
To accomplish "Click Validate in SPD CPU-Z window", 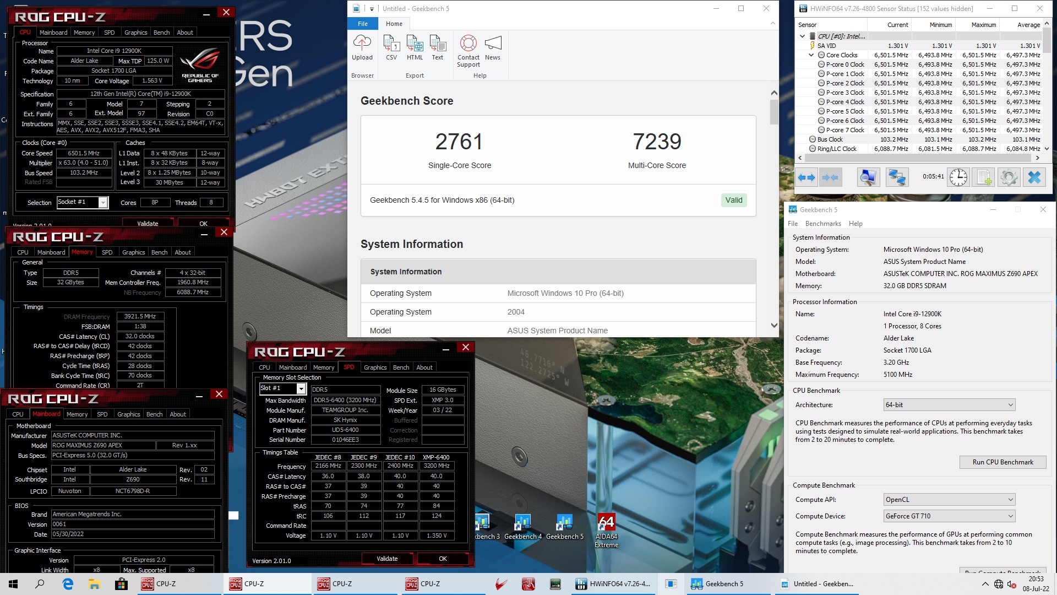I will click(x=387, y=559).
